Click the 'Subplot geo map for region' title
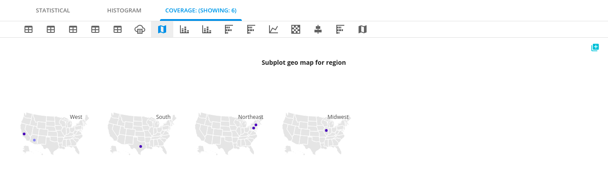The image size is (608, 189). (x=303, y=63)
